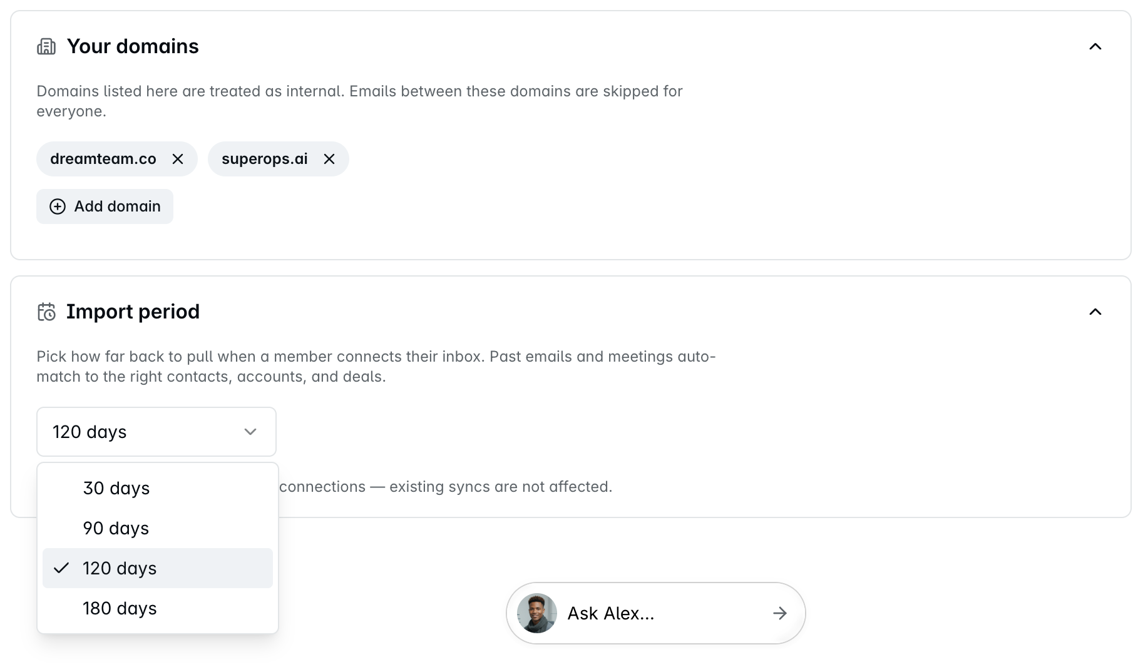Image resolution: width=1143 pixels, height=667 pixels.
Task: Click the 'Pick how far back to pull' description
Action: (x=376, y=367)
